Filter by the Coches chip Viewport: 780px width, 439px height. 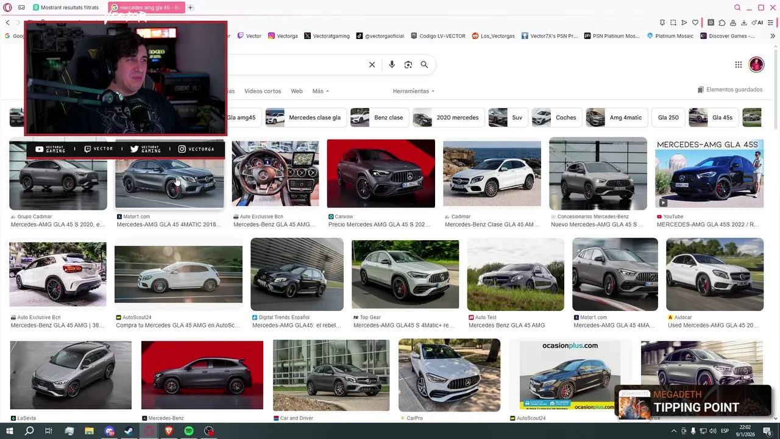click(557, 117)
